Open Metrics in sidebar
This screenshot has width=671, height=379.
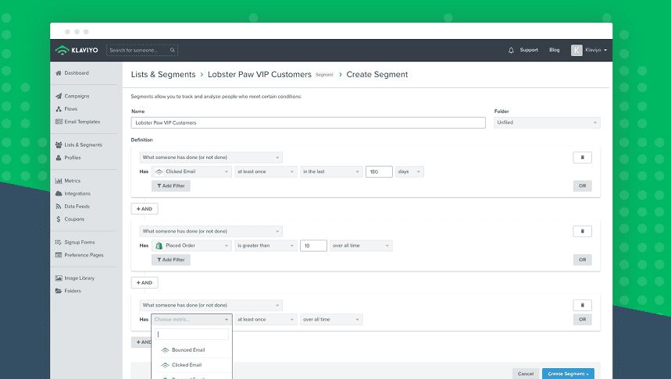tap(73, 181)
